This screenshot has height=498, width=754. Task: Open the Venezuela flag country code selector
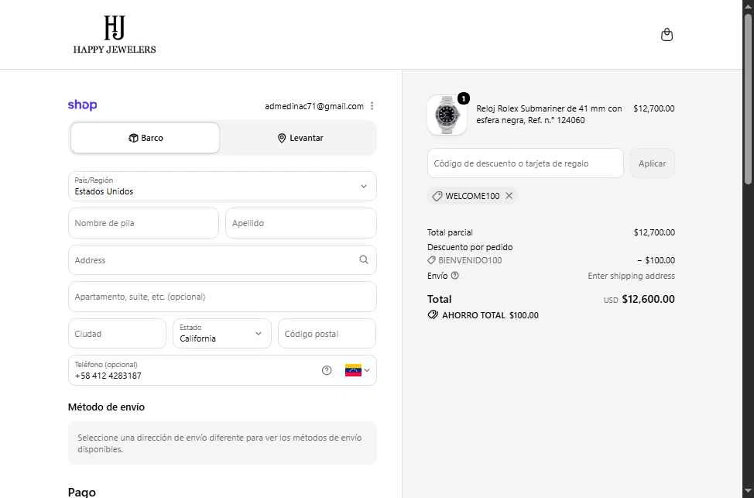tap(358, 370)
